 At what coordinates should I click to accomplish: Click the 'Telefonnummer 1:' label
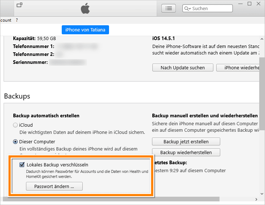tap(34, 46)
